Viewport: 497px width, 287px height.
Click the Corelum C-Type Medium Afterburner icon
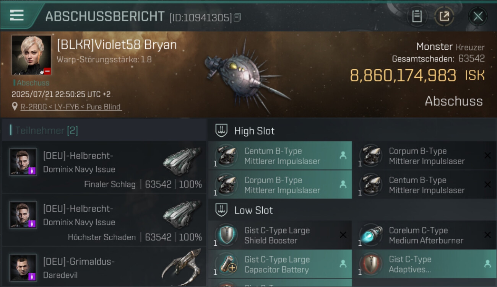[x=370, y=235]
